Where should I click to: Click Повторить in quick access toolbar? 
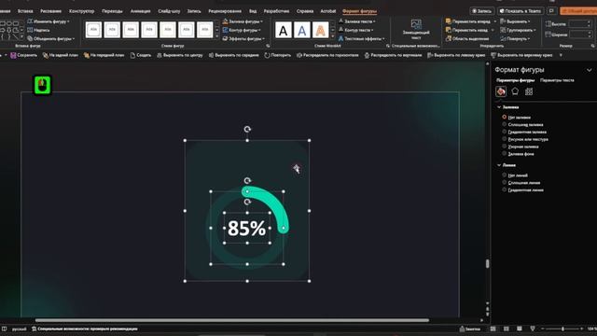(278, 55)
